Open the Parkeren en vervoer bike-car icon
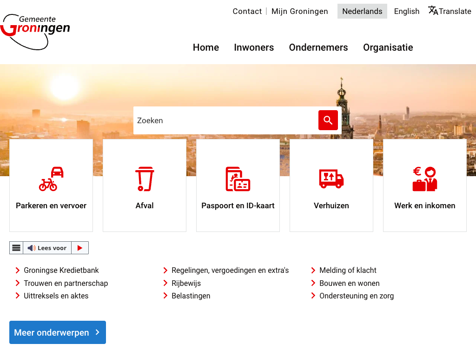The height and width of the screenshot is (357, 476). [x=51, y=179]
